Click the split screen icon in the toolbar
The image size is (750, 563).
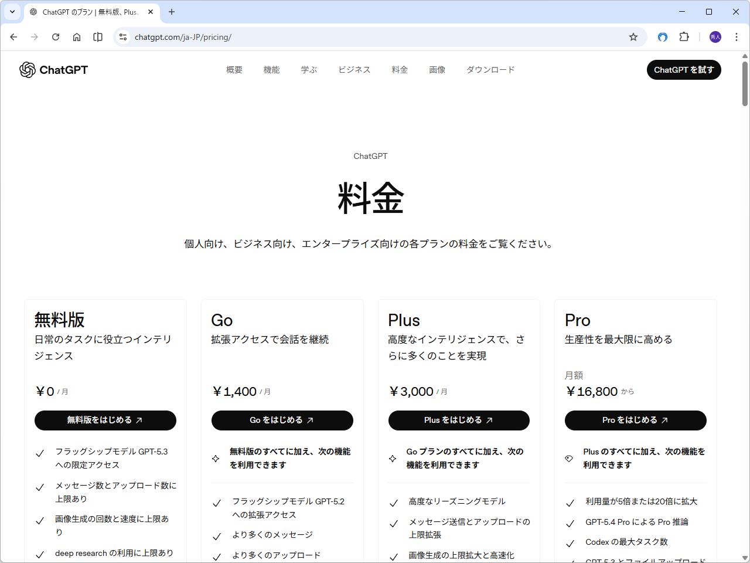[x=97, y=37]
